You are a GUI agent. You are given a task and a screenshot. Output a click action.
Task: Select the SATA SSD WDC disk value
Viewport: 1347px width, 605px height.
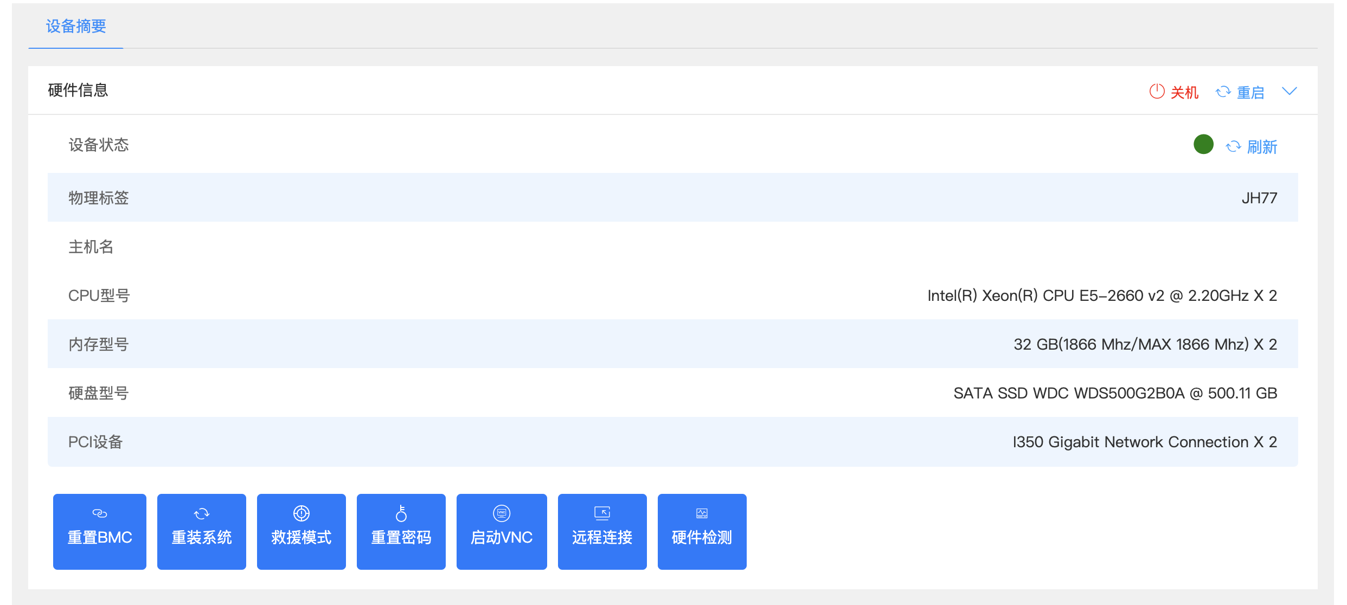click(1115, 393)
